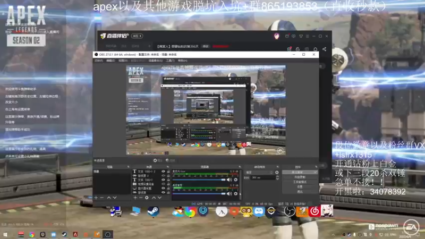The width and height of the screenshot is (425, 239).
Task: Open source 属性 button above docks
Action: point(157,160)
